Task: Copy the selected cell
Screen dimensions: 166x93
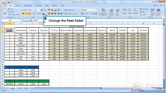Action: 11,12
